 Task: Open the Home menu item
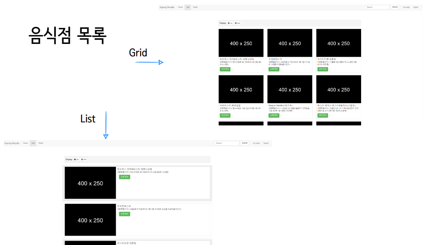tap(180, 7)
